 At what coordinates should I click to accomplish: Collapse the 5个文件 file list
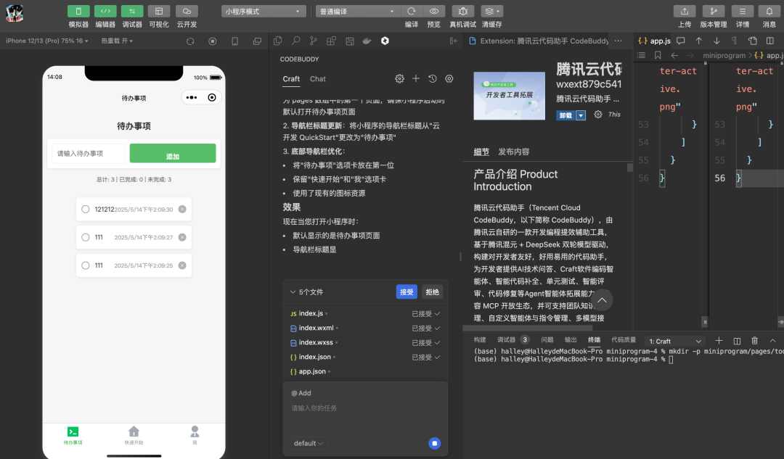tap(293, 292)
